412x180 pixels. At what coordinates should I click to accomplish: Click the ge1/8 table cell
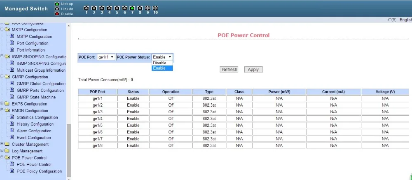coord(98,145)
